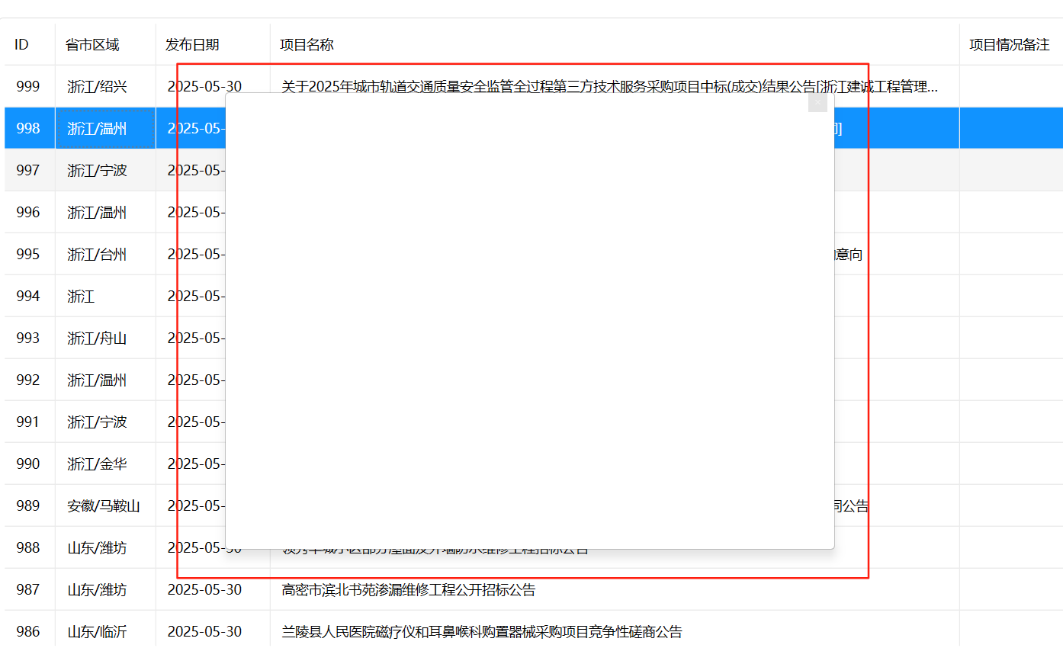
Task: Open project 关于2025年城市轨道交通质量安全监管 in row 999
Action: click(x=610, y=86)
